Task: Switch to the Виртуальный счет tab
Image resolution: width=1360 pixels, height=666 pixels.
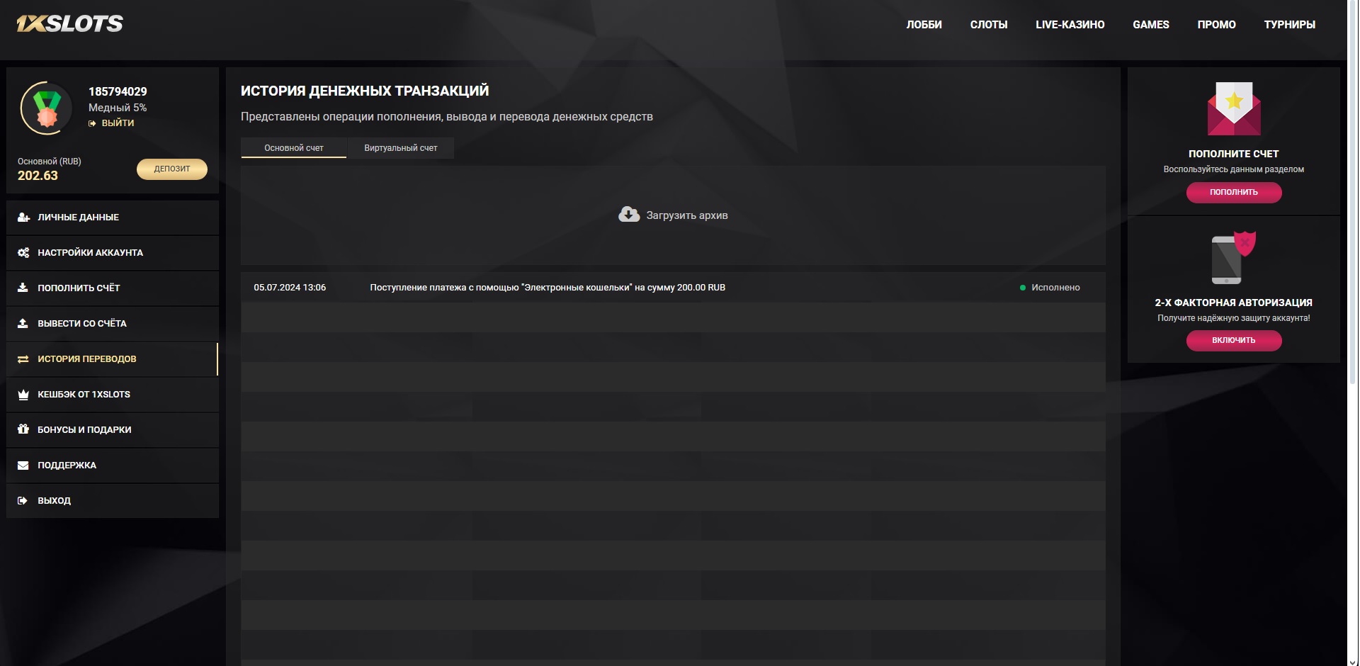Action: 400,148
